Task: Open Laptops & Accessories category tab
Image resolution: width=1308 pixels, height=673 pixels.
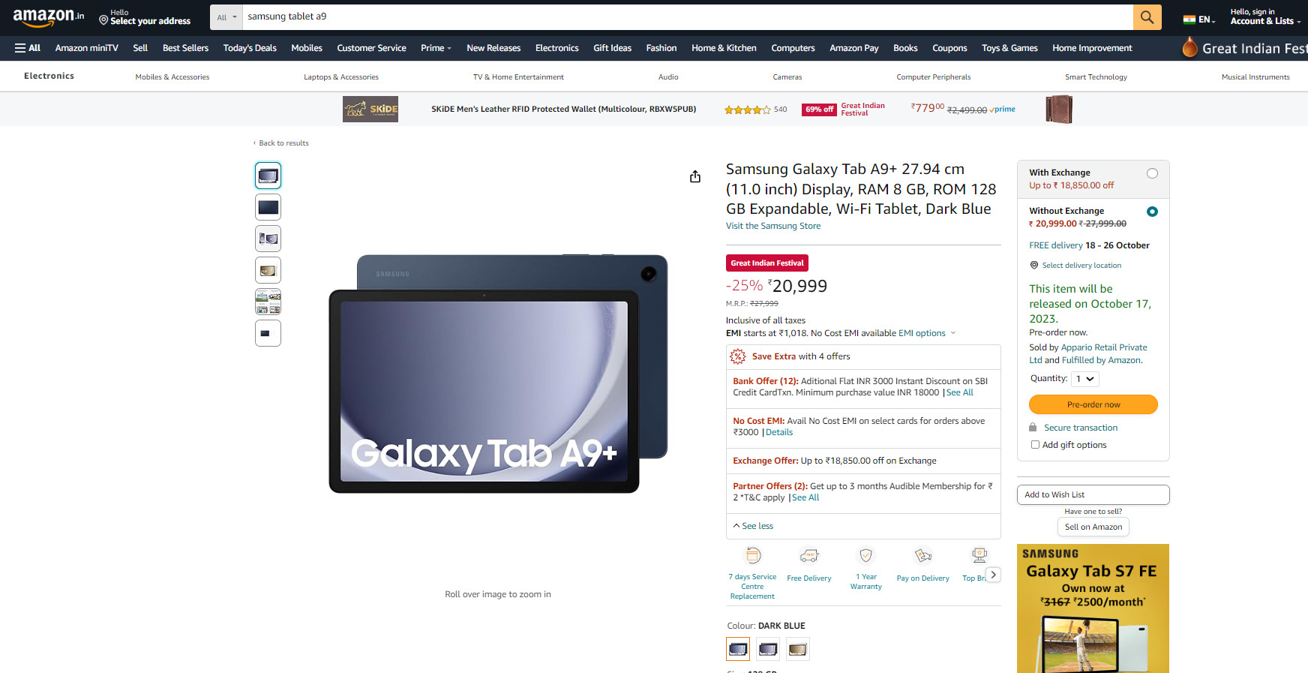Action: [341, 77]
